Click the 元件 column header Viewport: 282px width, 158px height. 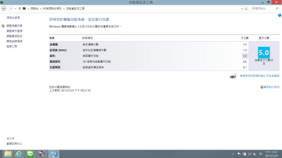point(52,38)
